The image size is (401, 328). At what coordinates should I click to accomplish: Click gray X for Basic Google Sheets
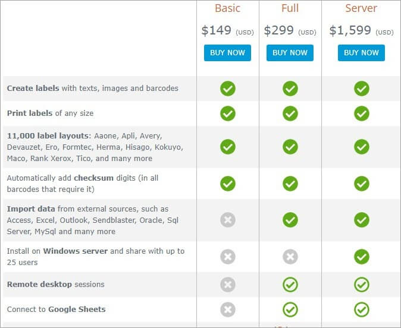(x=228, y=310)
